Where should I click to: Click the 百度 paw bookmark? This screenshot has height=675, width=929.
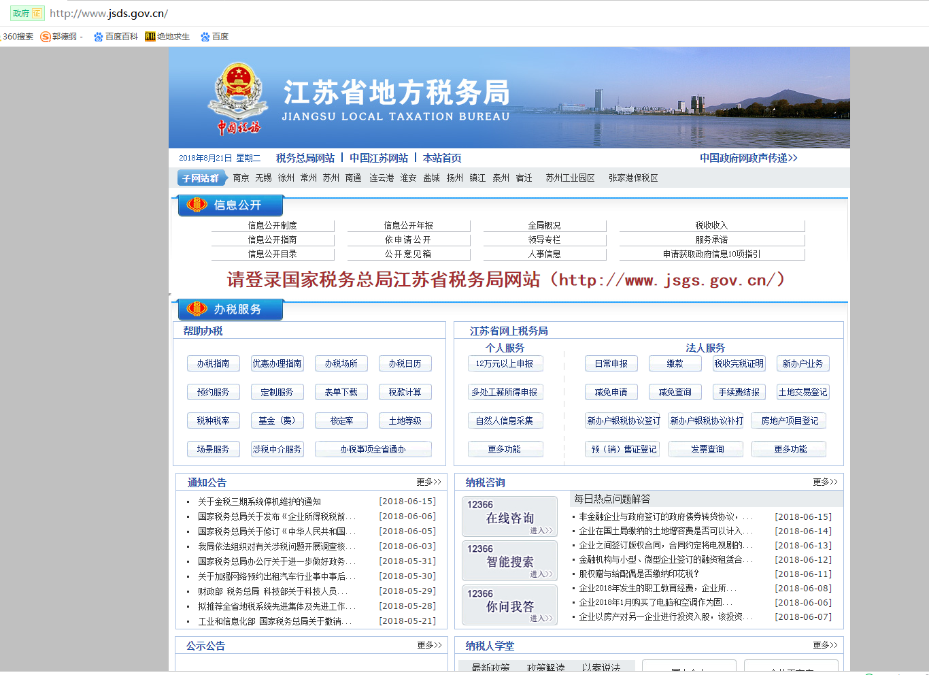coord(214,37)
